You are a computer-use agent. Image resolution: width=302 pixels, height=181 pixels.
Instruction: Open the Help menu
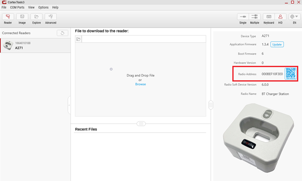pos(55,7)
